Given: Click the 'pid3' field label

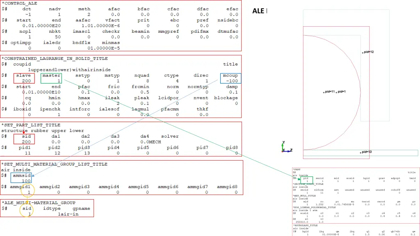Looking at the screenshot, I should (84, 147).
